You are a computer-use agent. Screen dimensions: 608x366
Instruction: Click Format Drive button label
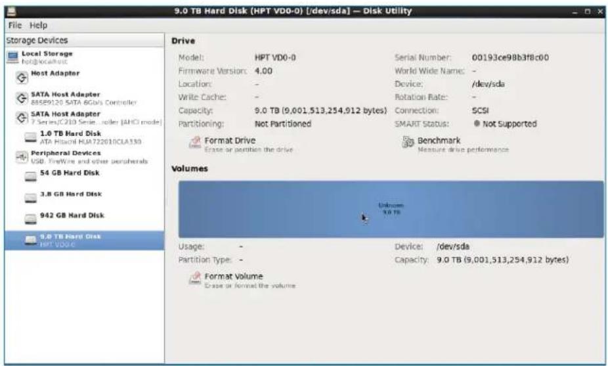coord(230,141)
